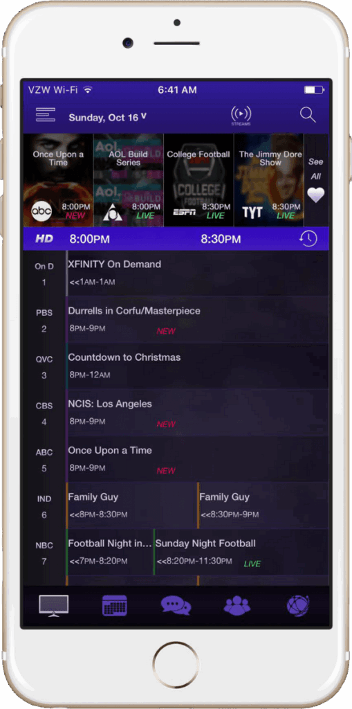Viewport: 352px width, 709px height.
Task: Expand the Sunday, Oct 16 date dropdown
Action: 108,118
